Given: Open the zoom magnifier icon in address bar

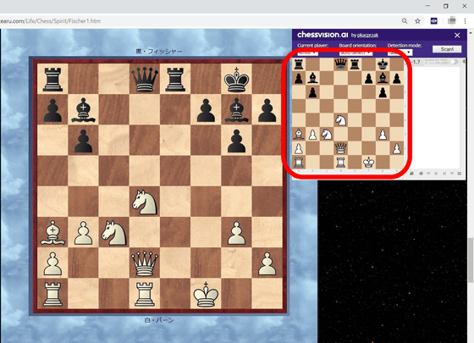Looking at the screenshot, I should (405, 21).
